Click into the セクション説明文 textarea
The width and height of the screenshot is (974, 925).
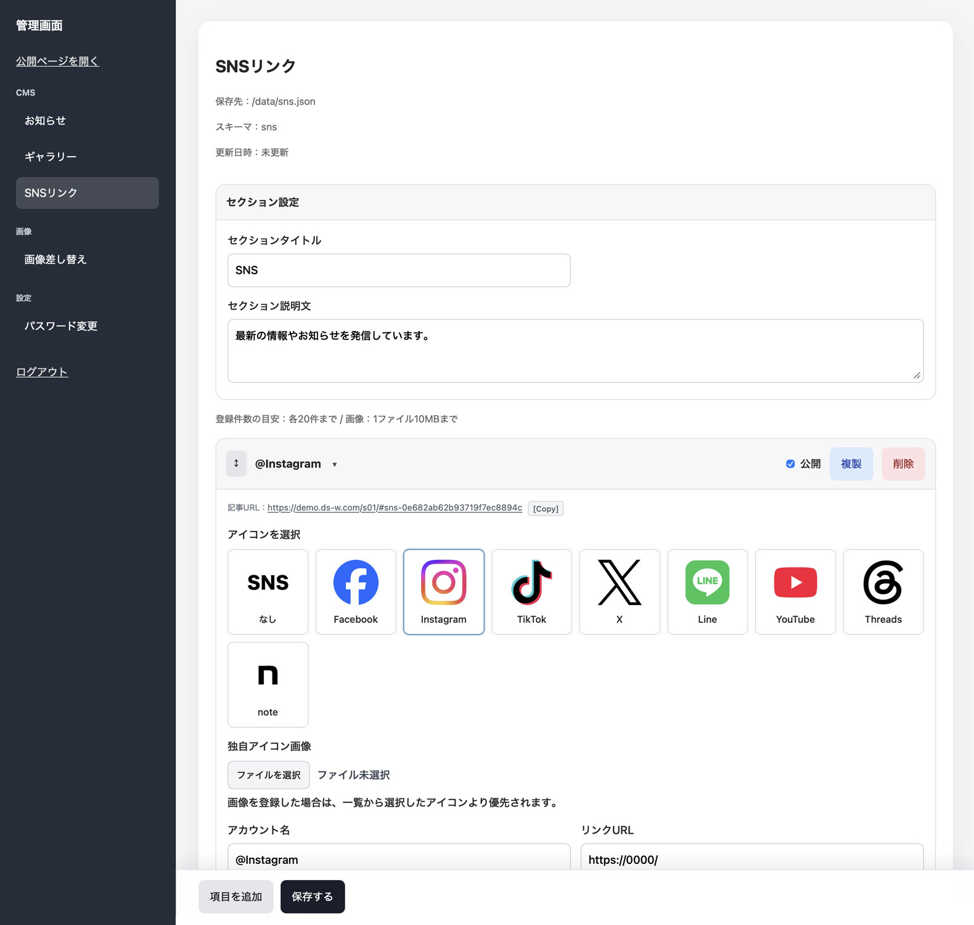(575, 351)
